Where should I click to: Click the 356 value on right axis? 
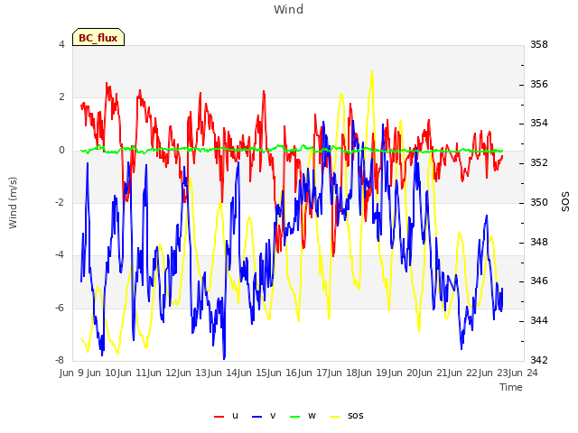click(539, 84)
